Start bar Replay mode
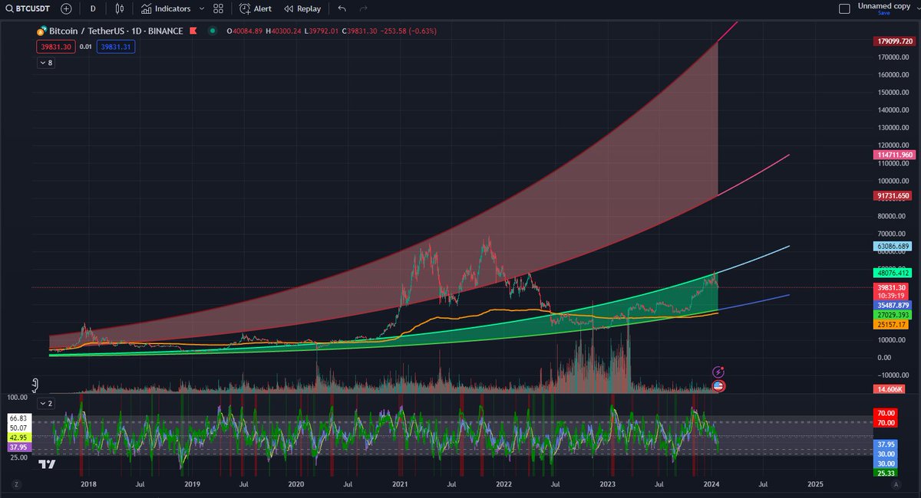Screen dimensions: 921x498 [302, 8]
